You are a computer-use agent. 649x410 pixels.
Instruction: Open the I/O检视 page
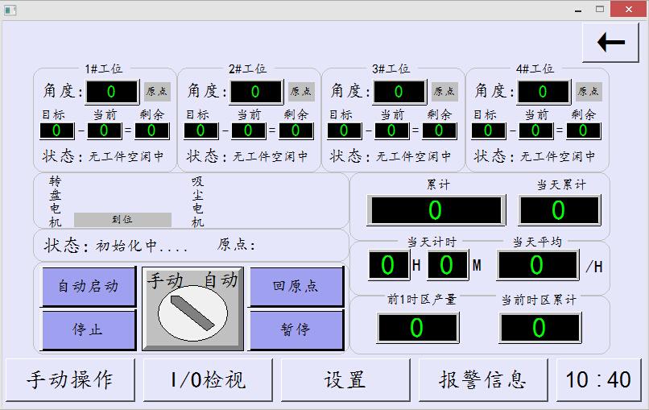click(208, 379)
